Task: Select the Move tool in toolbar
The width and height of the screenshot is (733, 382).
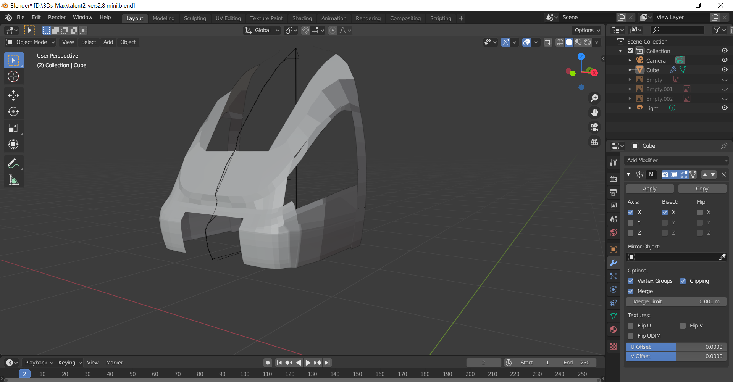Action: tap(13, 95)
